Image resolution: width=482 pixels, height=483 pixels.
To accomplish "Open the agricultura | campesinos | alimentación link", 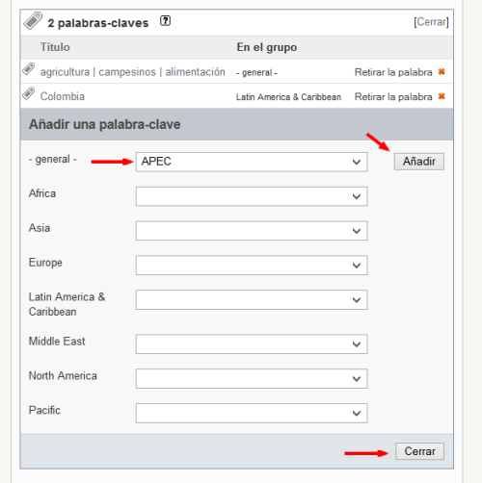I will [133, 72].
